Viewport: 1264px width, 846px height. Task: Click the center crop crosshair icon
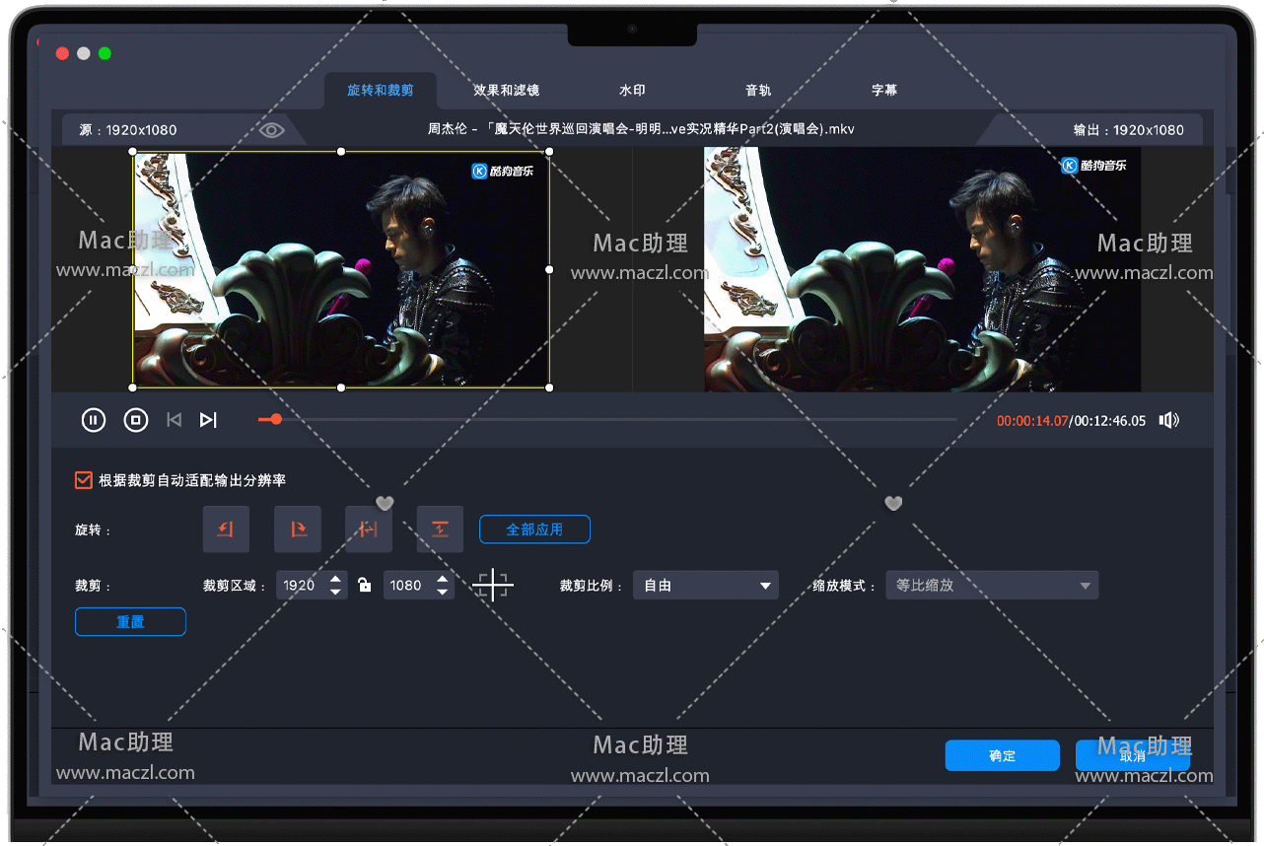[493, 585]
